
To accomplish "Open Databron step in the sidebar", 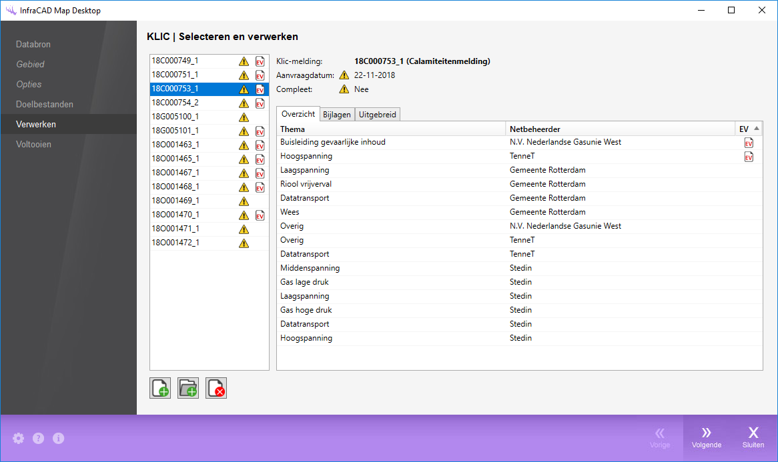I will pyautogui.click(x=33, y=45).
